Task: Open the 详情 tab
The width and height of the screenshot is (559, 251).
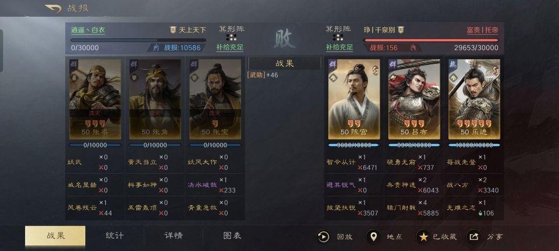Action: pyautogui.click(x=174, y=236)
